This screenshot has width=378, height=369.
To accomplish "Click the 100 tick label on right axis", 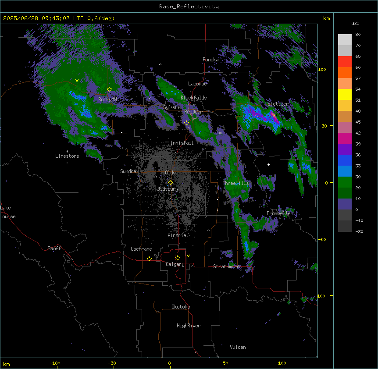I will [x=322, y=69].
